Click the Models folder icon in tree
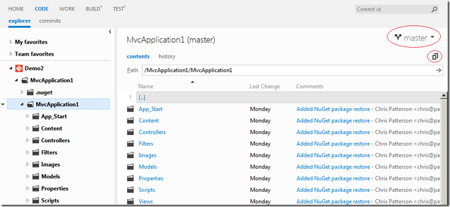This screenshot has width=450, height=207. coord(36,176)
